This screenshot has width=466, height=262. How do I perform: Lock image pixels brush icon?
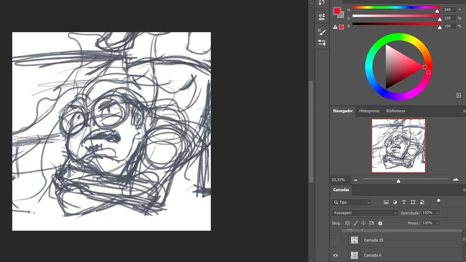(356, 223)
